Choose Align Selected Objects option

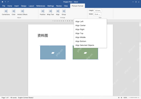pos(90,45)
